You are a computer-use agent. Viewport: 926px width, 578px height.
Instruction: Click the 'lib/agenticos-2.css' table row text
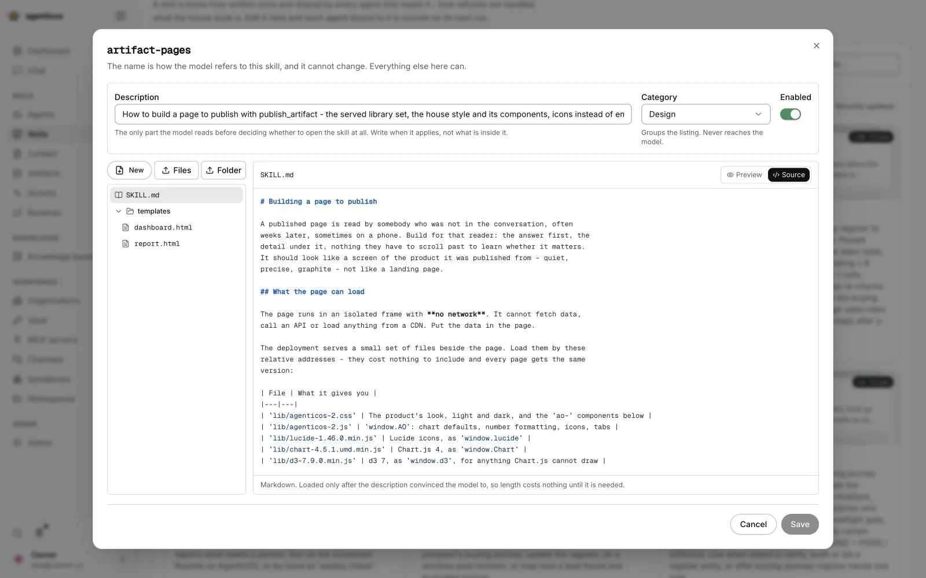455,416
